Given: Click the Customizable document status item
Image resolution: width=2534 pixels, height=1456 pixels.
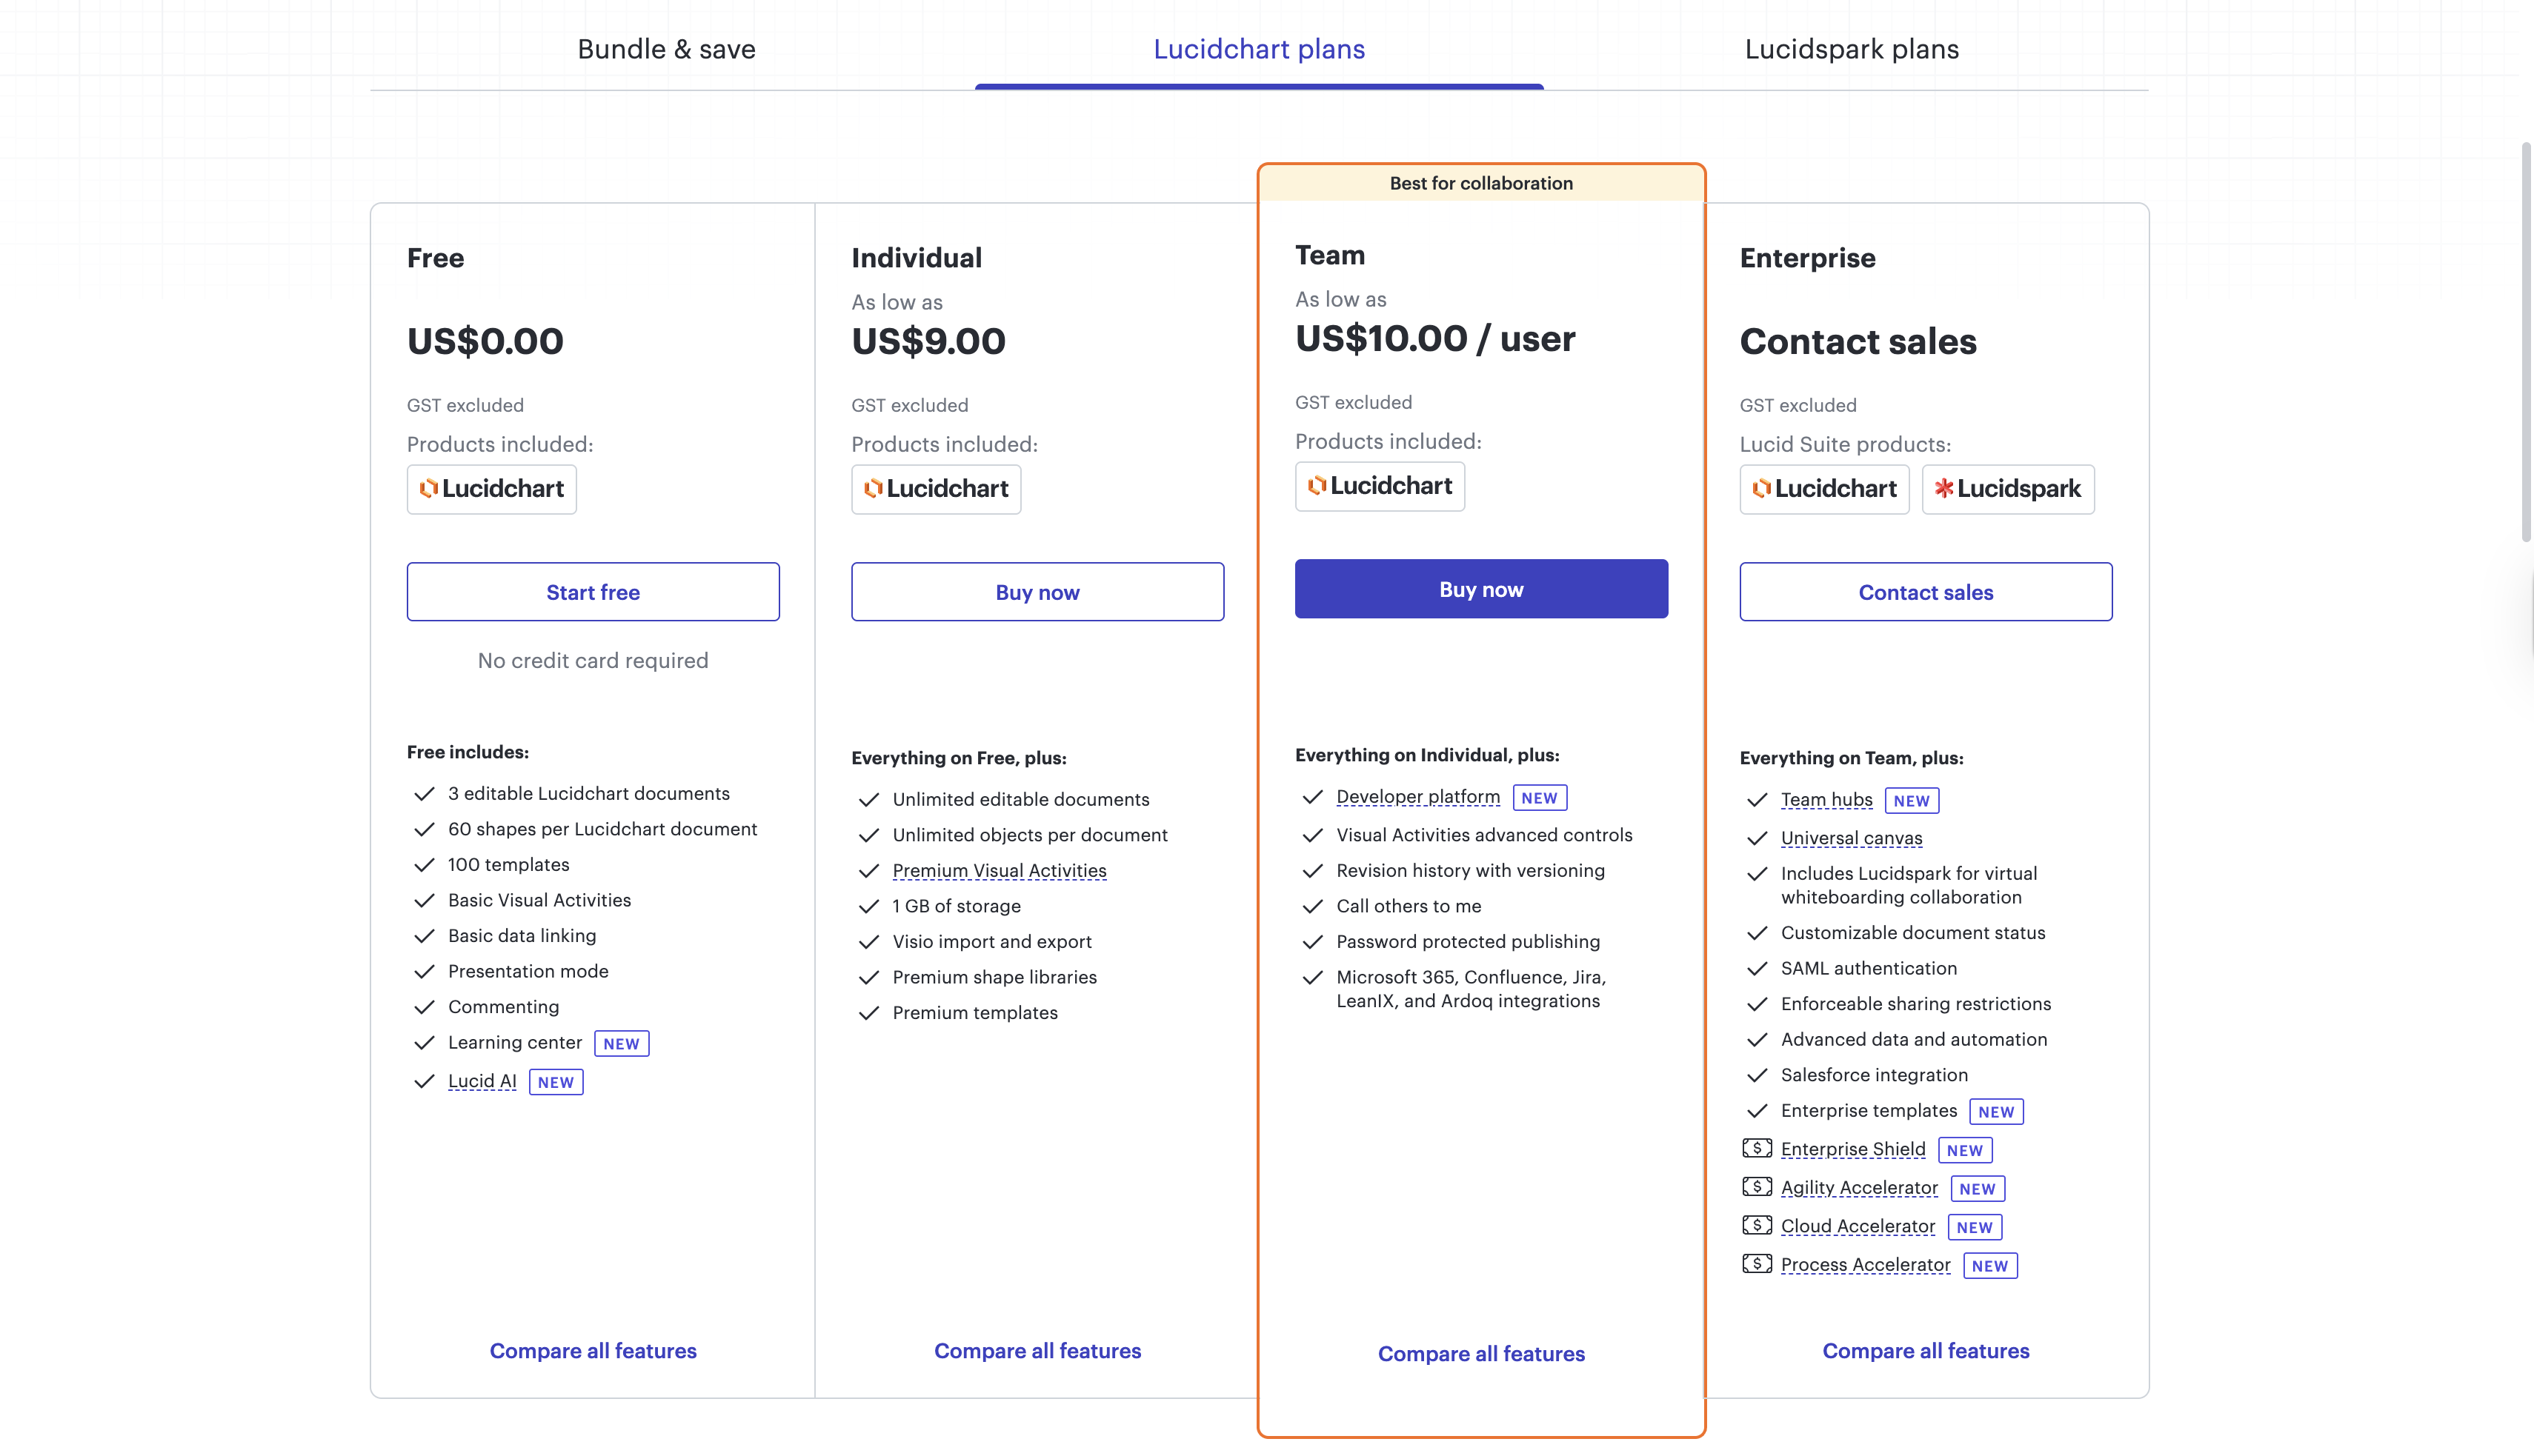Looking at the screenshot, I should [x=1913, y=933].
